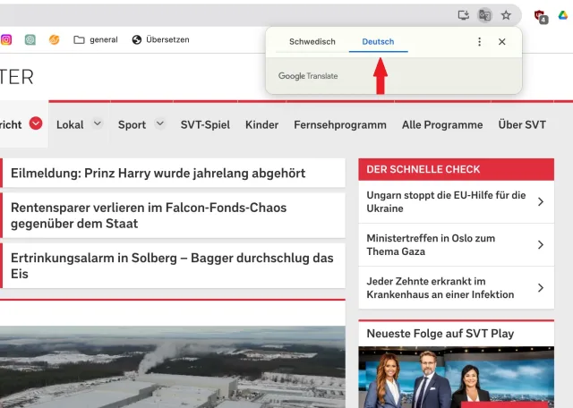
Task: Click the DER SCHNELLE CHECK header
Action: (456, 169)
